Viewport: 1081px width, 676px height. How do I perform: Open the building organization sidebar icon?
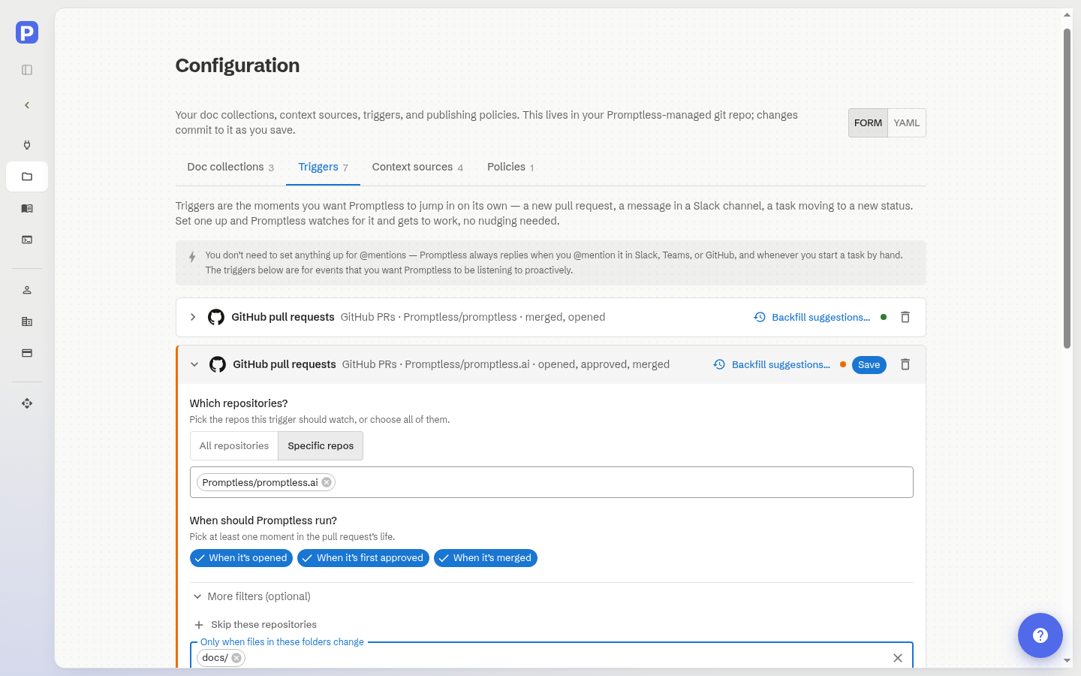pos(27,321)
